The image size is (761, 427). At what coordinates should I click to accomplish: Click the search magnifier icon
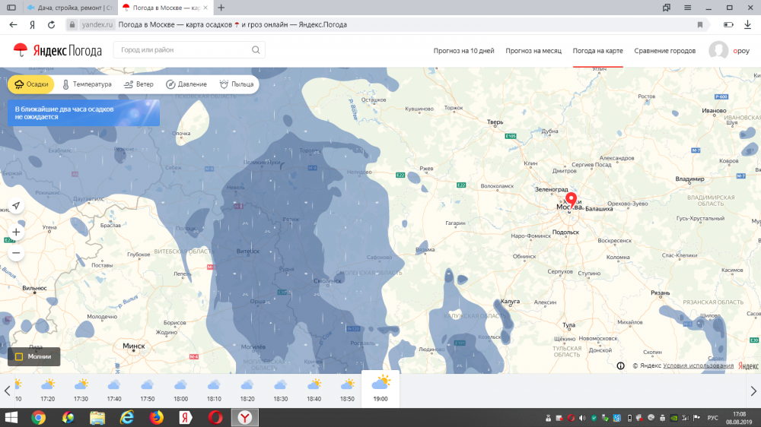pos(256,50)
